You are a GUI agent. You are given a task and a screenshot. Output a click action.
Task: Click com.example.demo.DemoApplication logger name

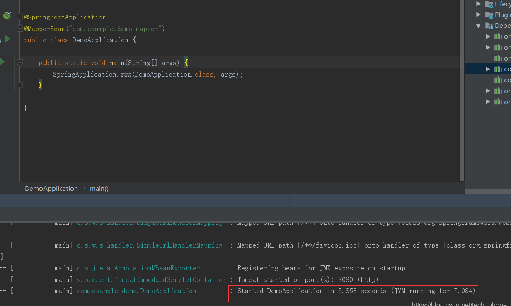137,291
